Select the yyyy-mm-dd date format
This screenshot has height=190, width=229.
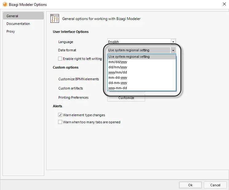141,88
